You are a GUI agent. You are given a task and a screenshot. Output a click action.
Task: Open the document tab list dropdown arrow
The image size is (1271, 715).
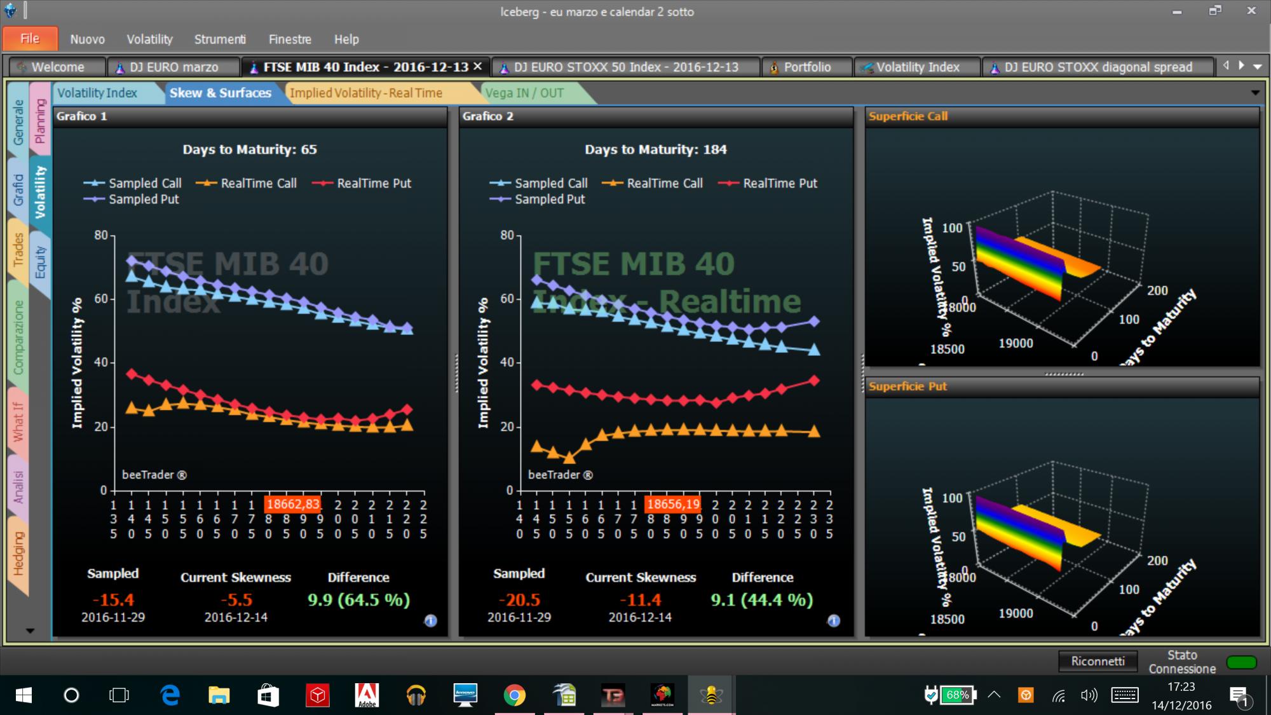pos(1257,66)
